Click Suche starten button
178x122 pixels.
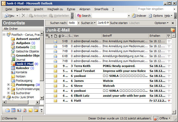[x=119, y=23]
